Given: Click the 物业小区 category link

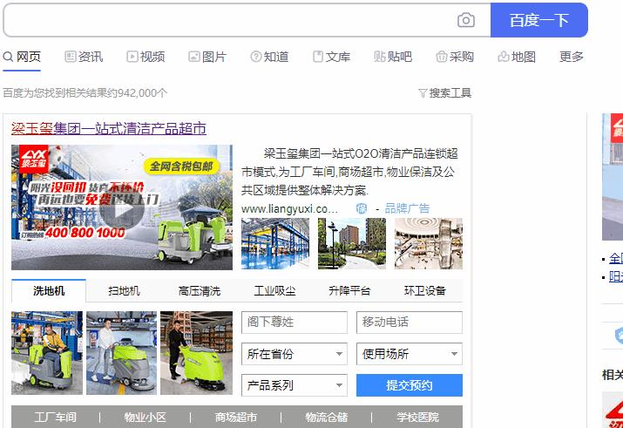Looking at the screenshot, I should click(146, 418).
